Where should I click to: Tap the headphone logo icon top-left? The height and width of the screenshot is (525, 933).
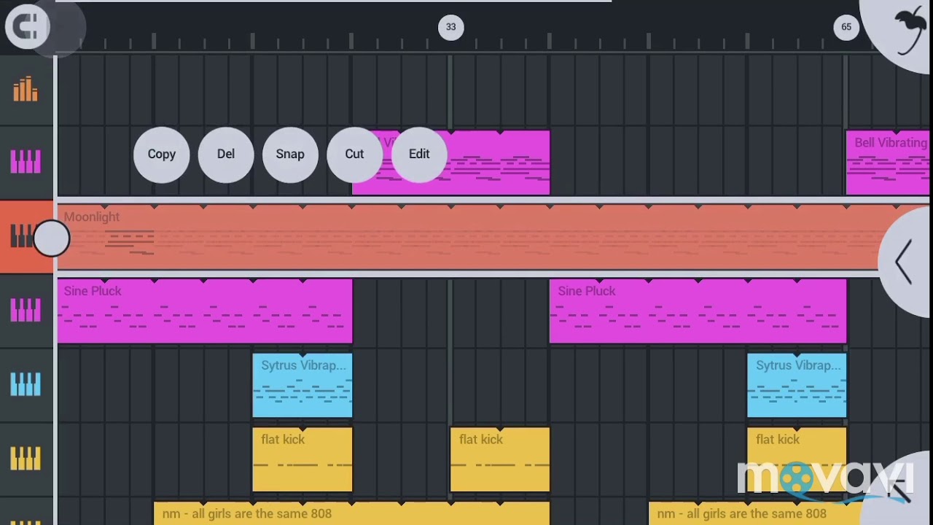28,27
